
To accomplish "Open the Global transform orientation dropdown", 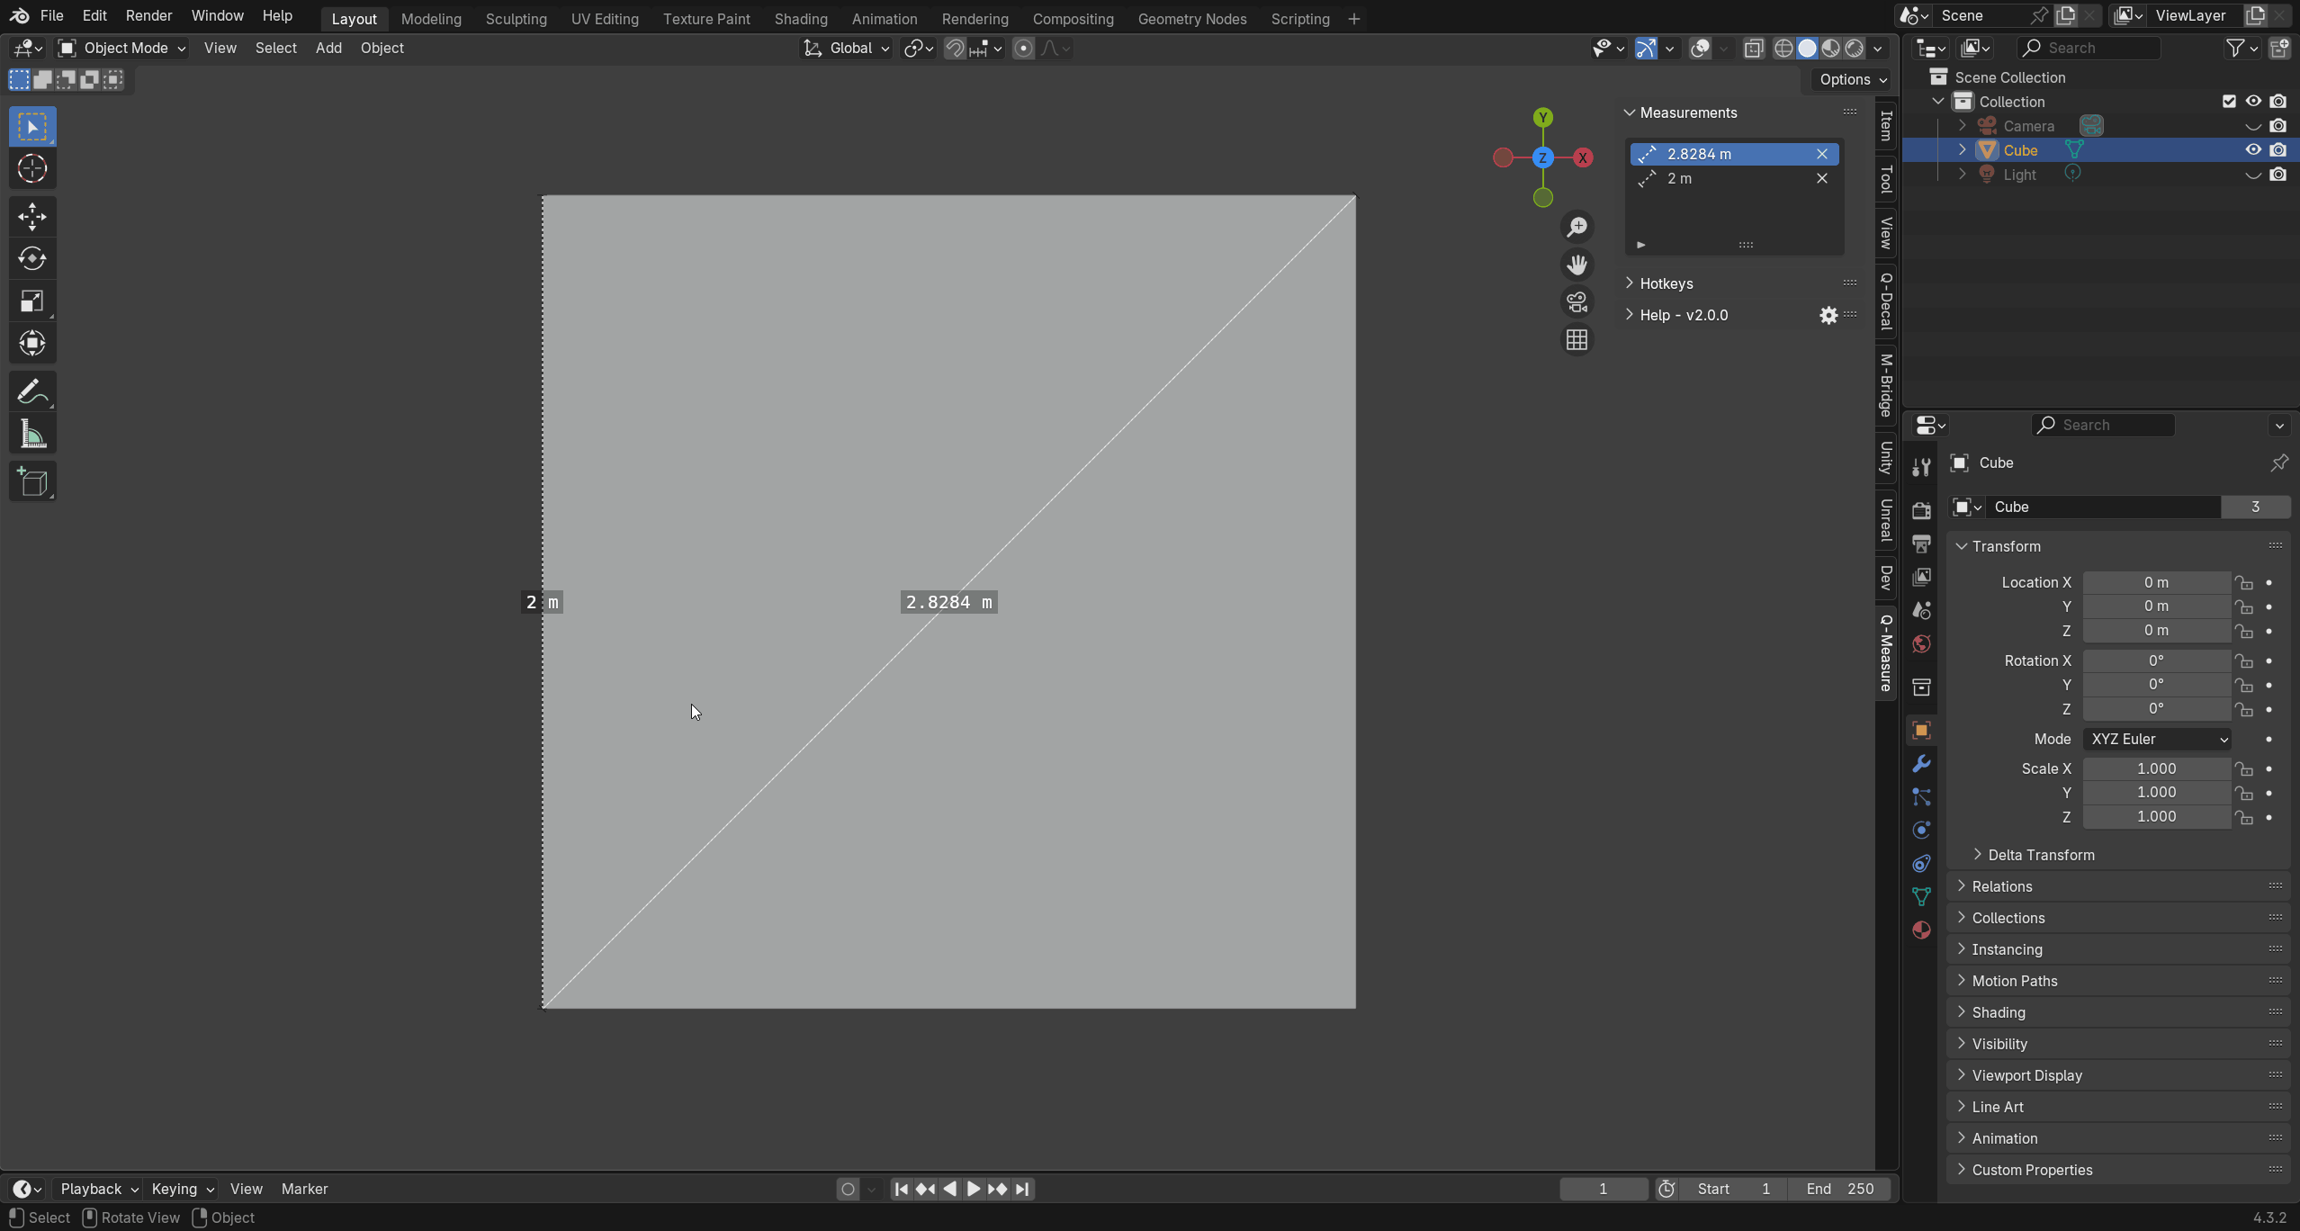I will [x=846, y=49].
